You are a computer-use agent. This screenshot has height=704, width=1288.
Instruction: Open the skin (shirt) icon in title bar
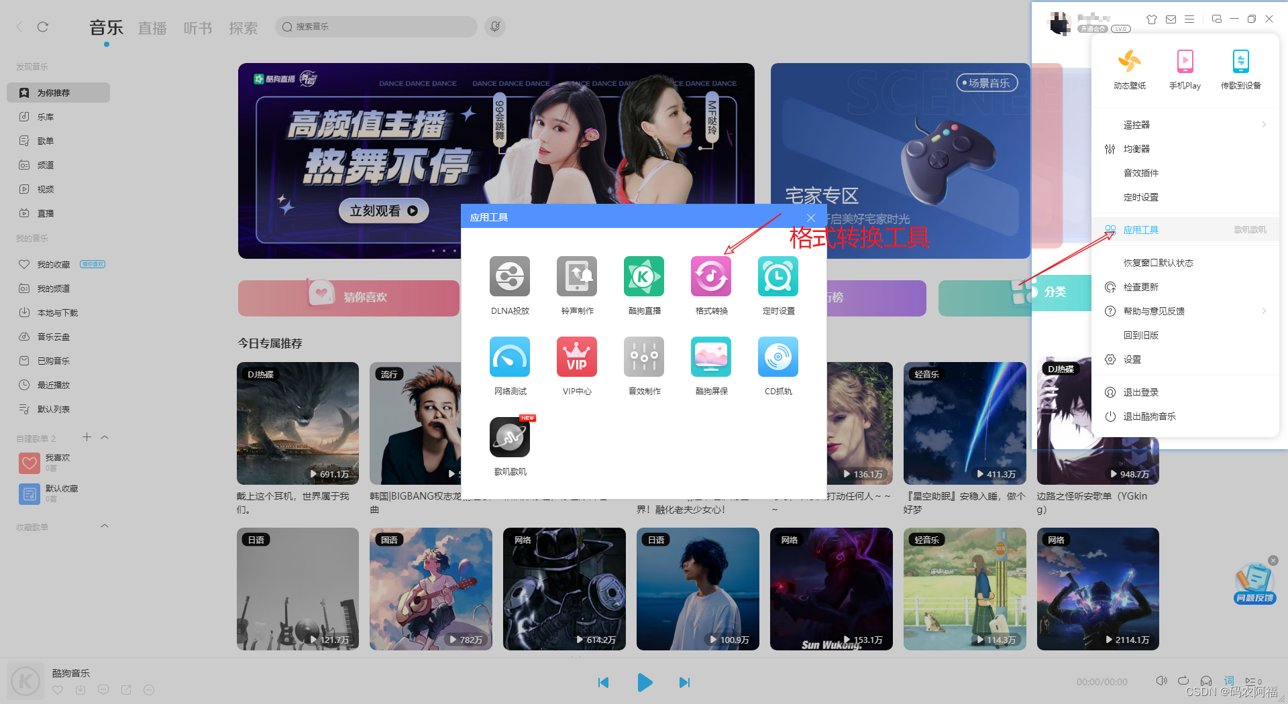pos(1152,19)
